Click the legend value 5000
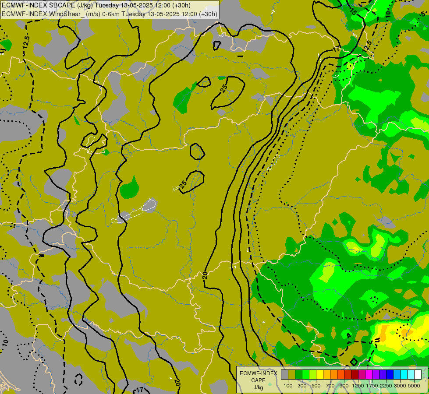 [414, 386]
